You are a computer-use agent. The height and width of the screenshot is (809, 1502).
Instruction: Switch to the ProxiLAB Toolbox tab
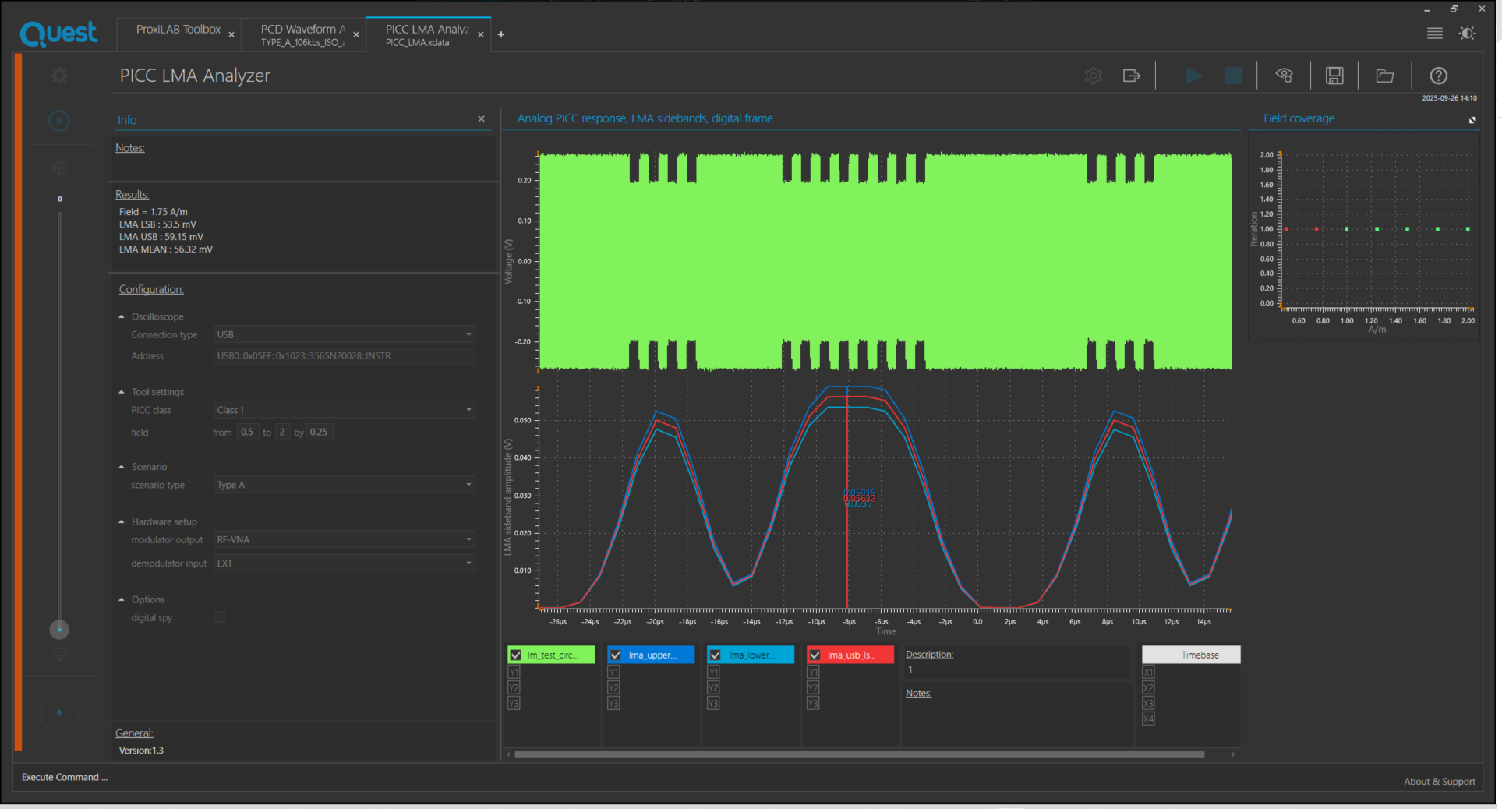coord(178,30)
